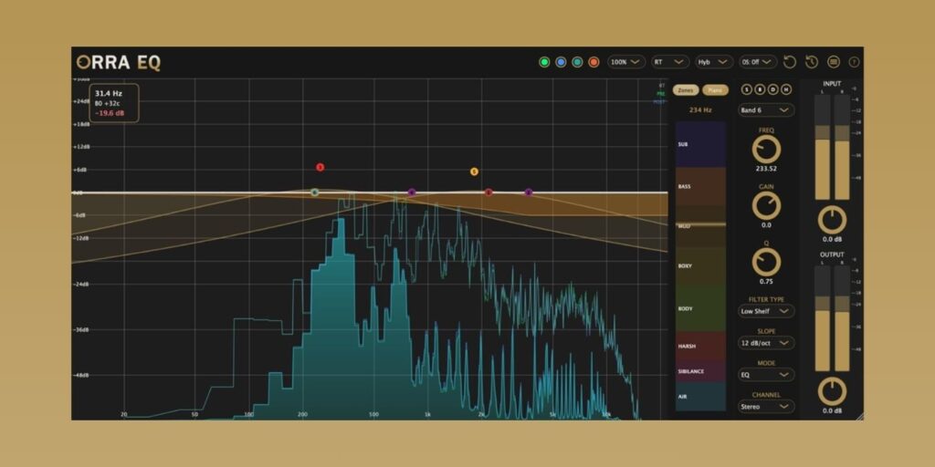Viewport: 935px width, 467px height.
Task: Open the presets menu icon
Action: [834, 62]
